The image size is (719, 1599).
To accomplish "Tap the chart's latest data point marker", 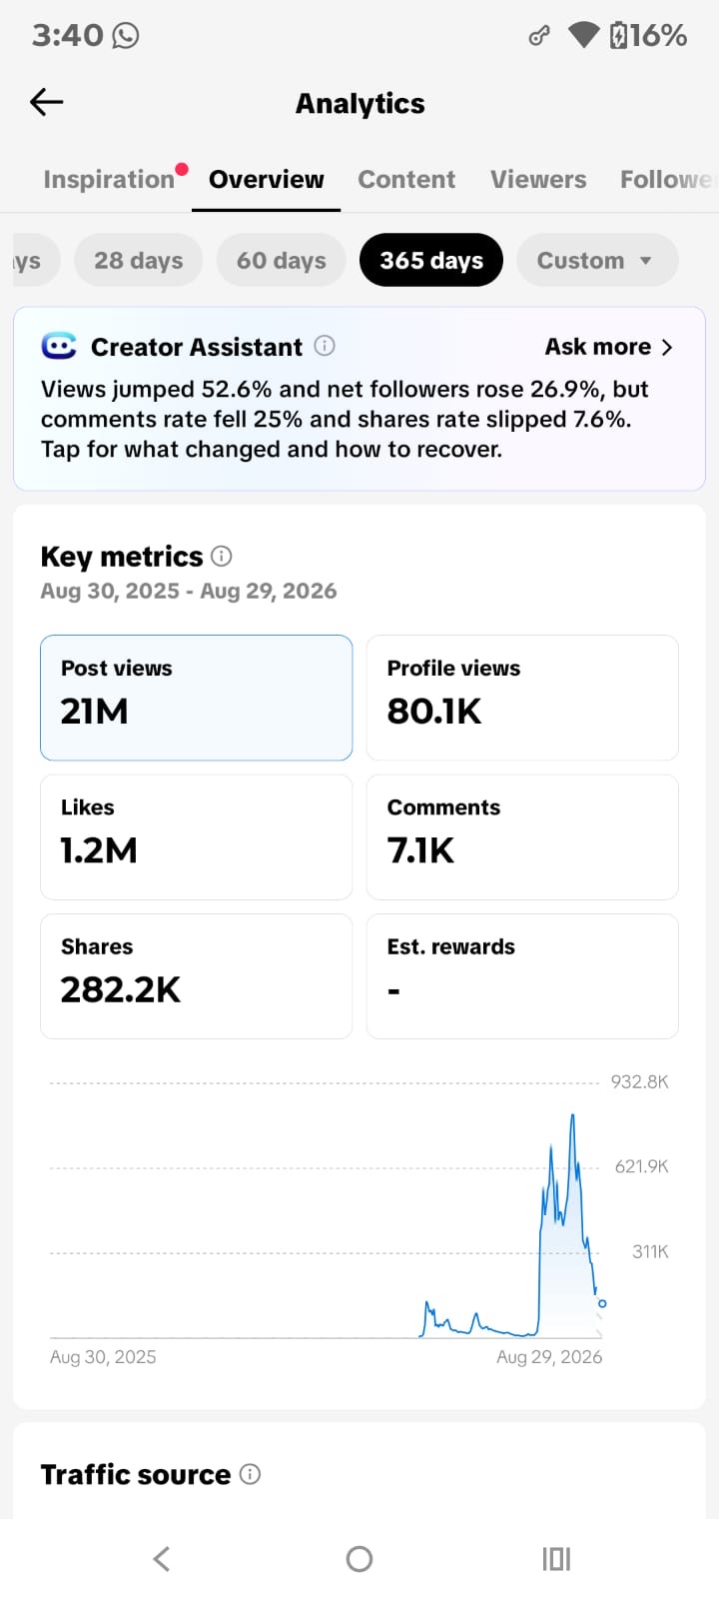I will tap(602, 1303).
